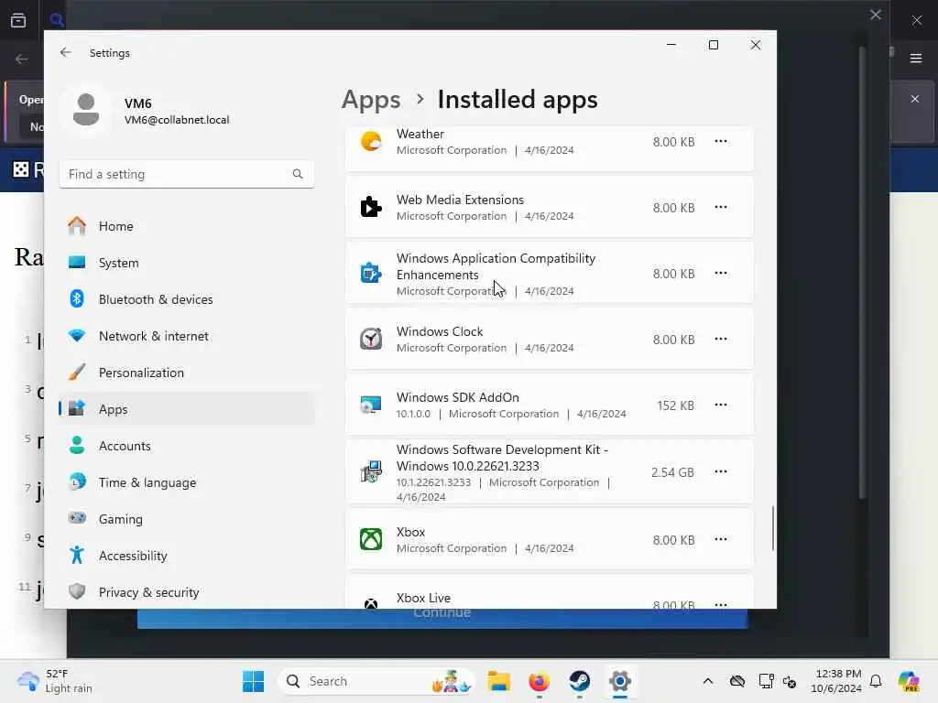Click the Time & language globe icon
Viewport: 938px width, 703px height.
77,481
